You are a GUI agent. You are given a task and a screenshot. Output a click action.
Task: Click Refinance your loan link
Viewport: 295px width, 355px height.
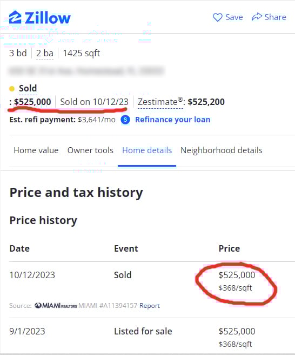point(173,120)
